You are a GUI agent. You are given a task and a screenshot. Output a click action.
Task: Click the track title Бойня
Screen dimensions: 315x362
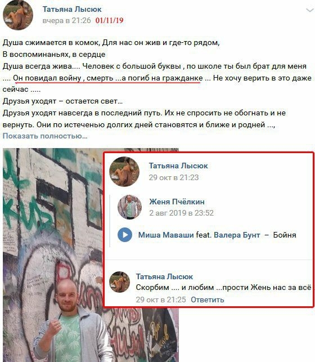point(285,235)
